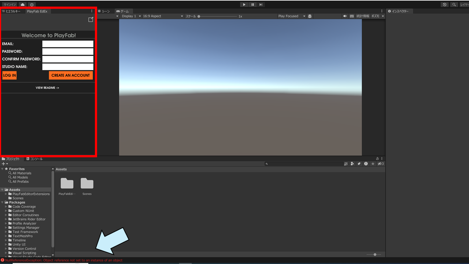Collapse the Packages tree in Project browser
This screenshot has width=469, height=264.
(x=3, y=202)
